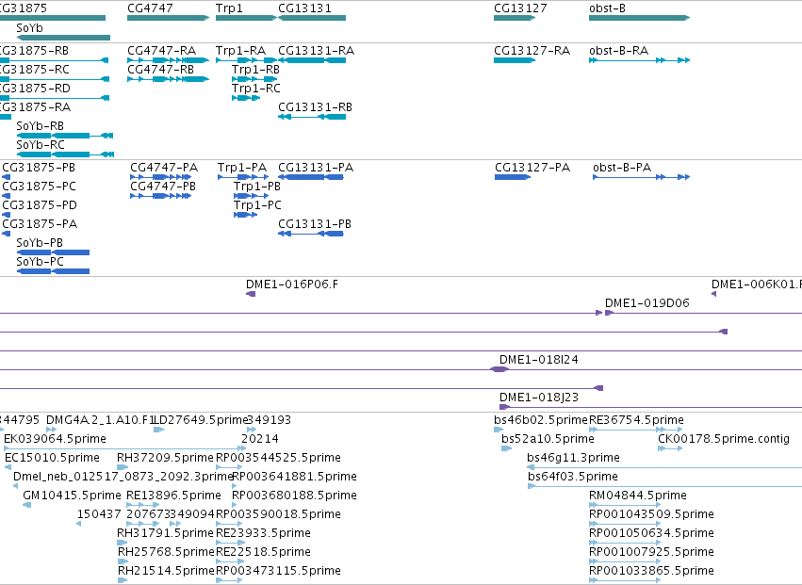
Task: Click EST bs52a10.5prime
Action: point(506,448)
